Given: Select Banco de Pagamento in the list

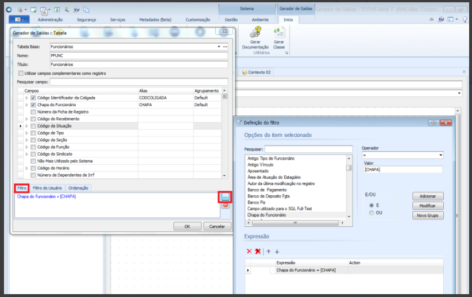Looking at the screenshot, I should (x=267, y=190).
